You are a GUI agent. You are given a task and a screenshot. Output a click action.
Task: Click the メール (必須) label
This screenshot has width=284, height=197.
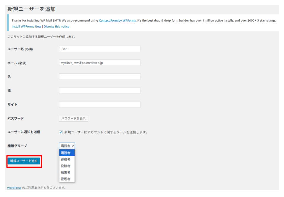point(17,63)
